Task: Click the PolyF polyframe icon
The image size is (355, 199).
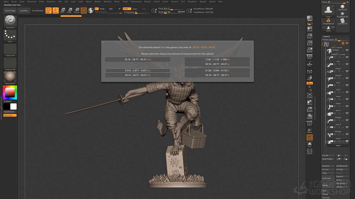Action: coord(310,123)
